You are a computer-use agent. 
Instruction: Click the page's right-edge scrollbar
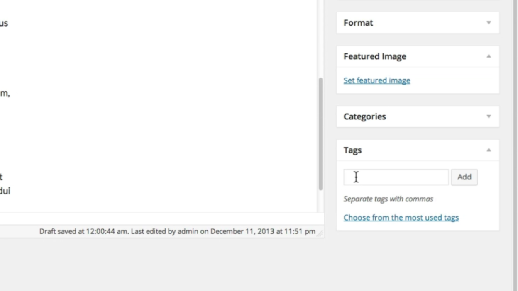(x=515, y=145)
